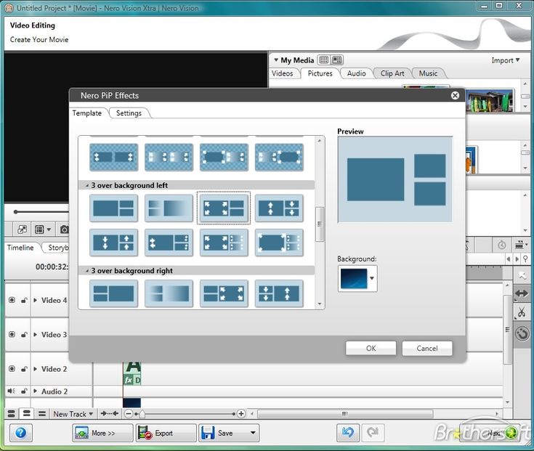Open the Clip Art tab
This screenshot has height=451, width=534.
392,73
